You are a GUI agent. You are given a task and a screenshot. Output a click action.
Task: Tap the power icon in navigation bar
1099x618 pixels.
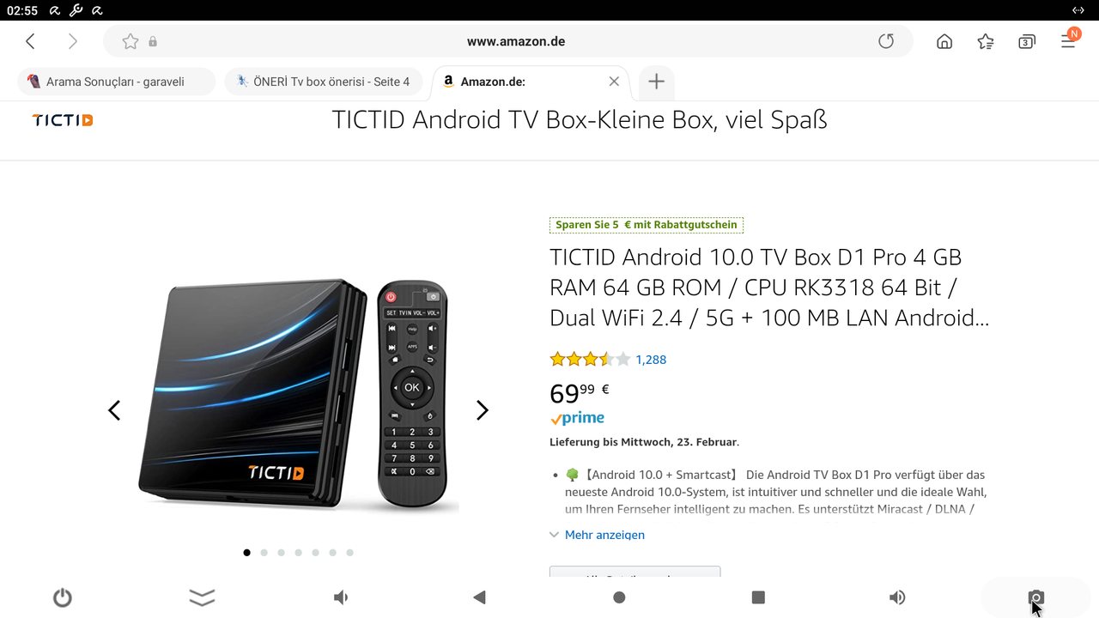point(63,597)
